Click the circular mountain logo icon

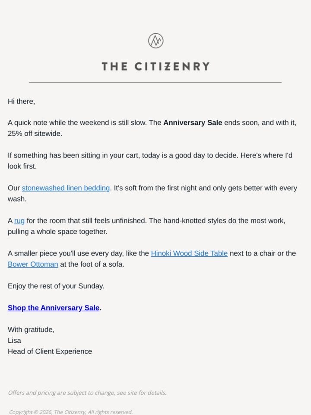[155, 41]
